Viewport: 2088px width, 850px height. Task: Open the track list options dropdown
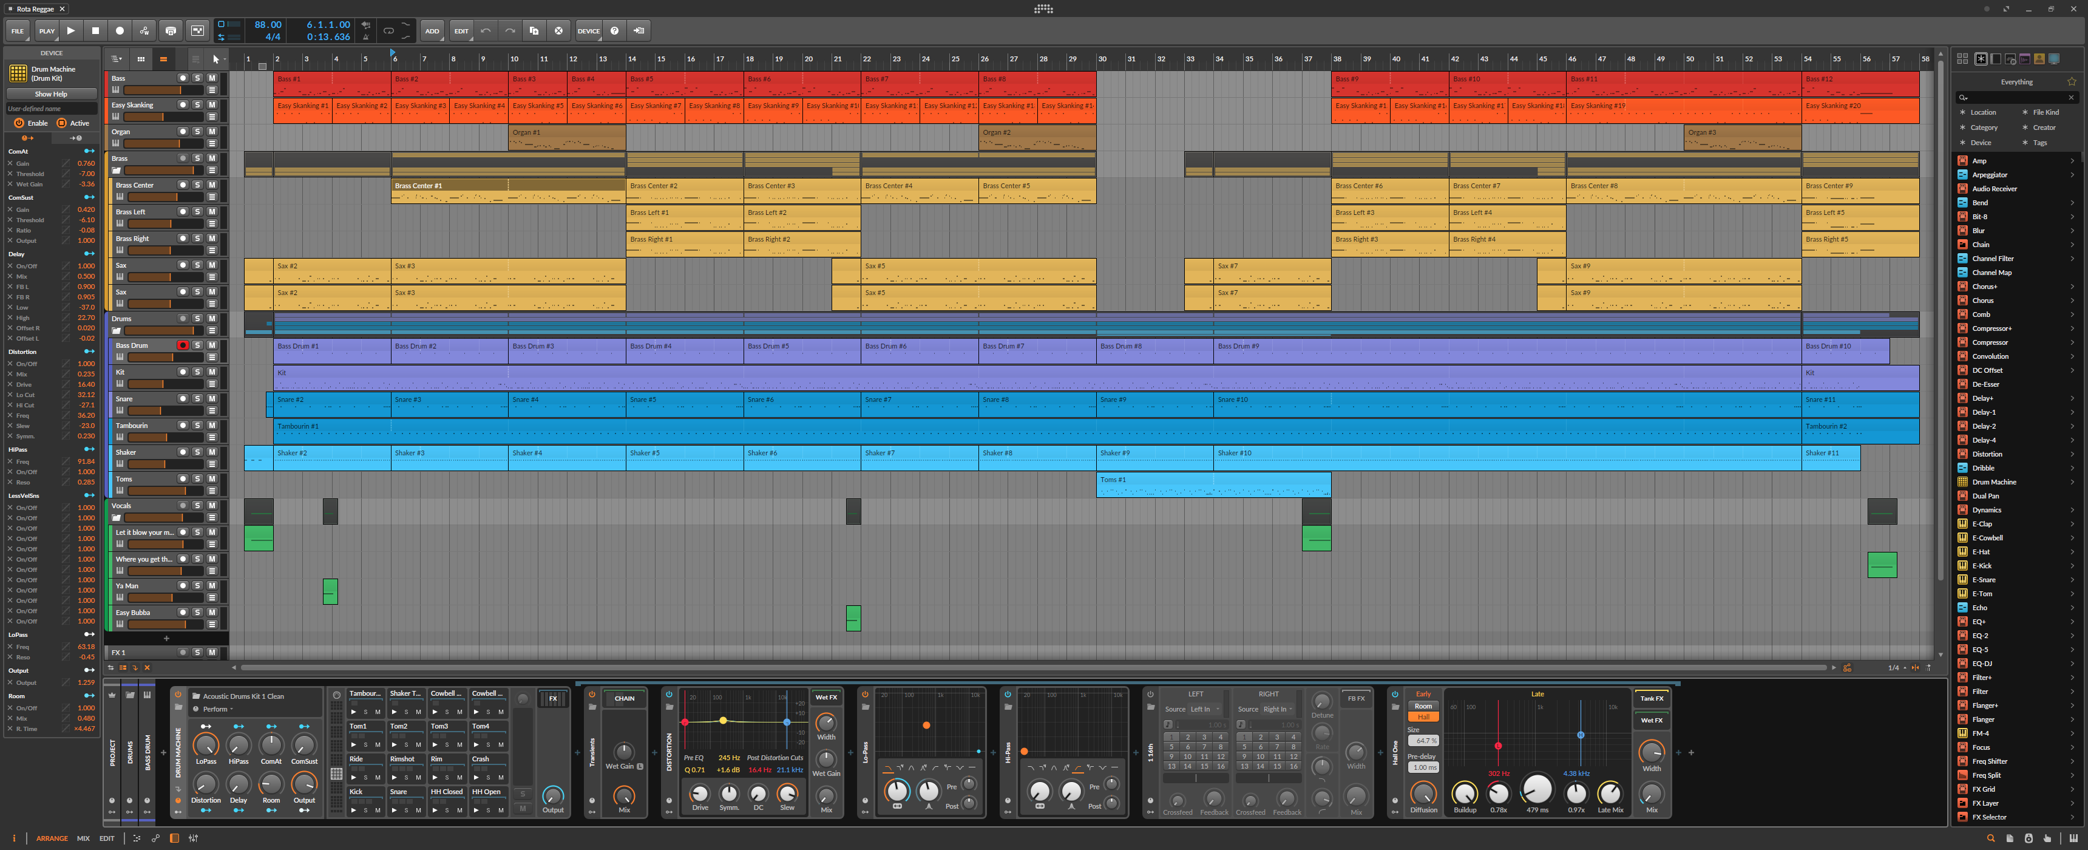pos(117,59)
